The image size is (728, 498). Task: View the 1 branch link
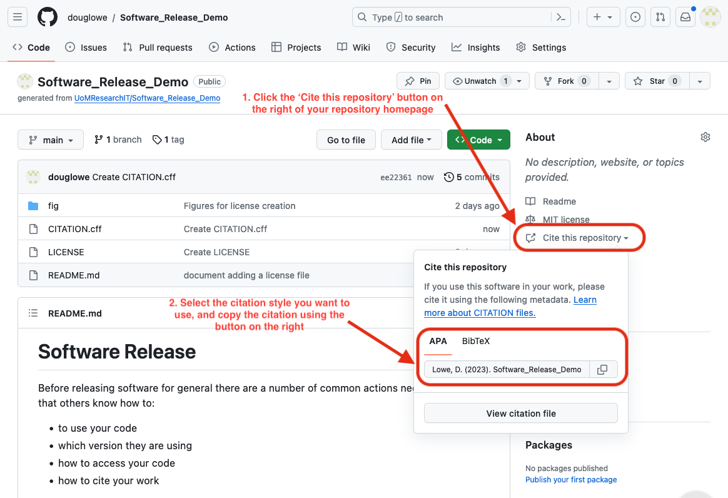pos(118,140)
